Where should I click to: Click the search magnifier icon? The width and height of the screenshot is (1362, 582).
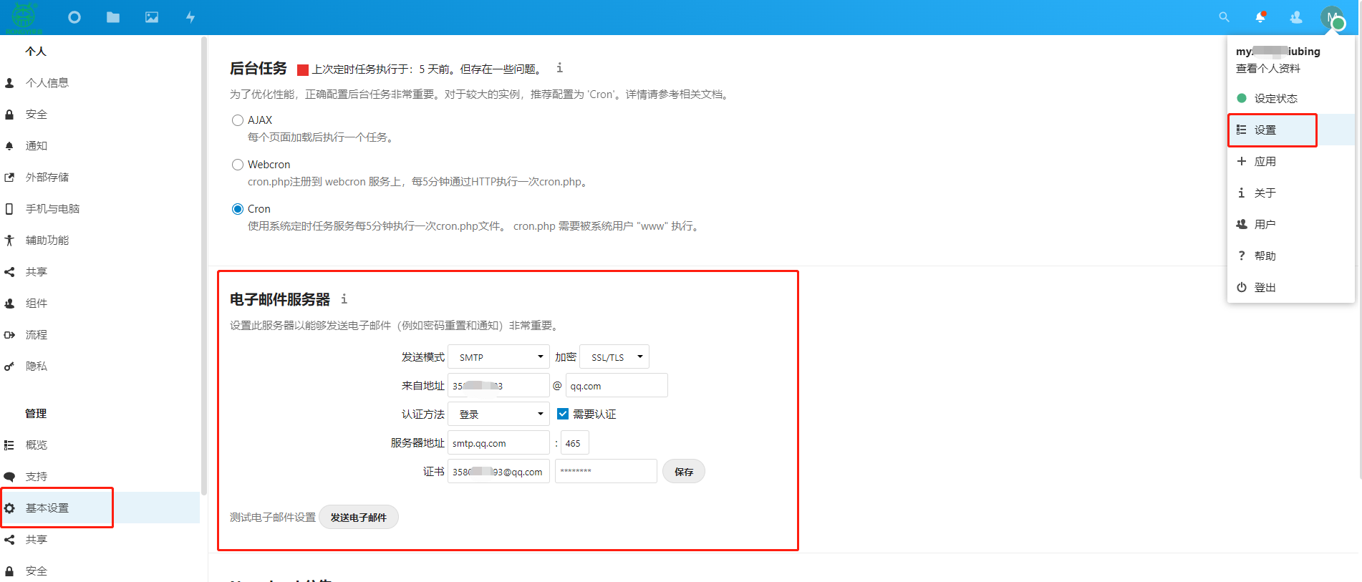pyautogui.click(x=1224, y=17)
